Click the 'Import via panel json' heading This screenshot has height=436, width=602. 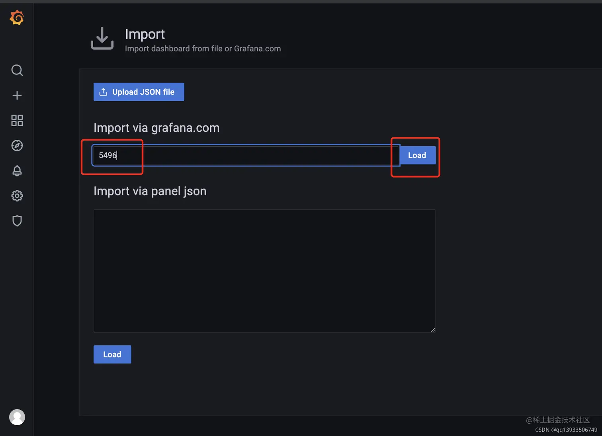(x=150, y=191)
